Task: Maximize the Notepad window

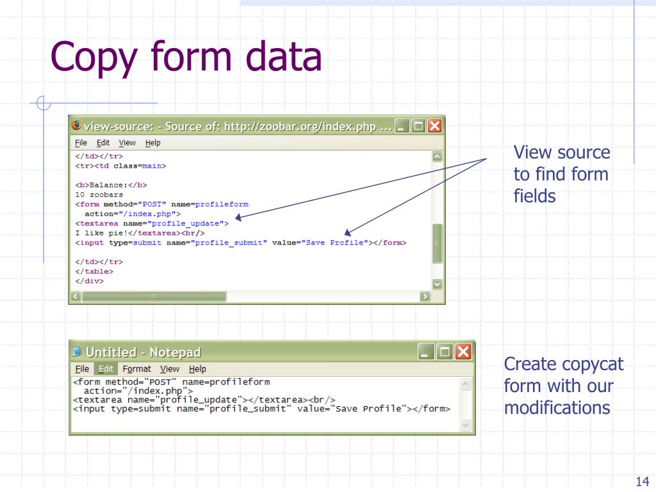Action: point(445,352)
